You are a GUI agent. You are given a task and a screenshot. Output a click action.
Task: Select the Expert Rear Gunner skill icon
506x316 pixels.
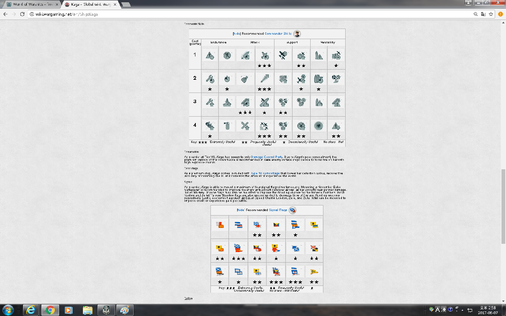coord(301,79)
